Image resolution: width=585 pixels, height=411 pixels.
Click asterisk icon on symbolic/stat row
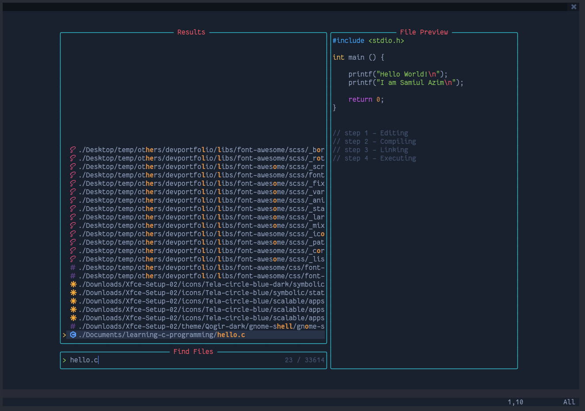pyautogui.click(x=73, y=293)
